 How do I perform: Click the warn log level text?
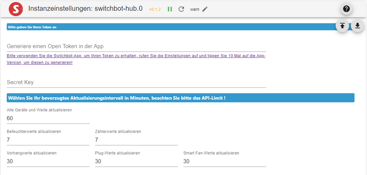pyautogui.click(x=195, y=9)
